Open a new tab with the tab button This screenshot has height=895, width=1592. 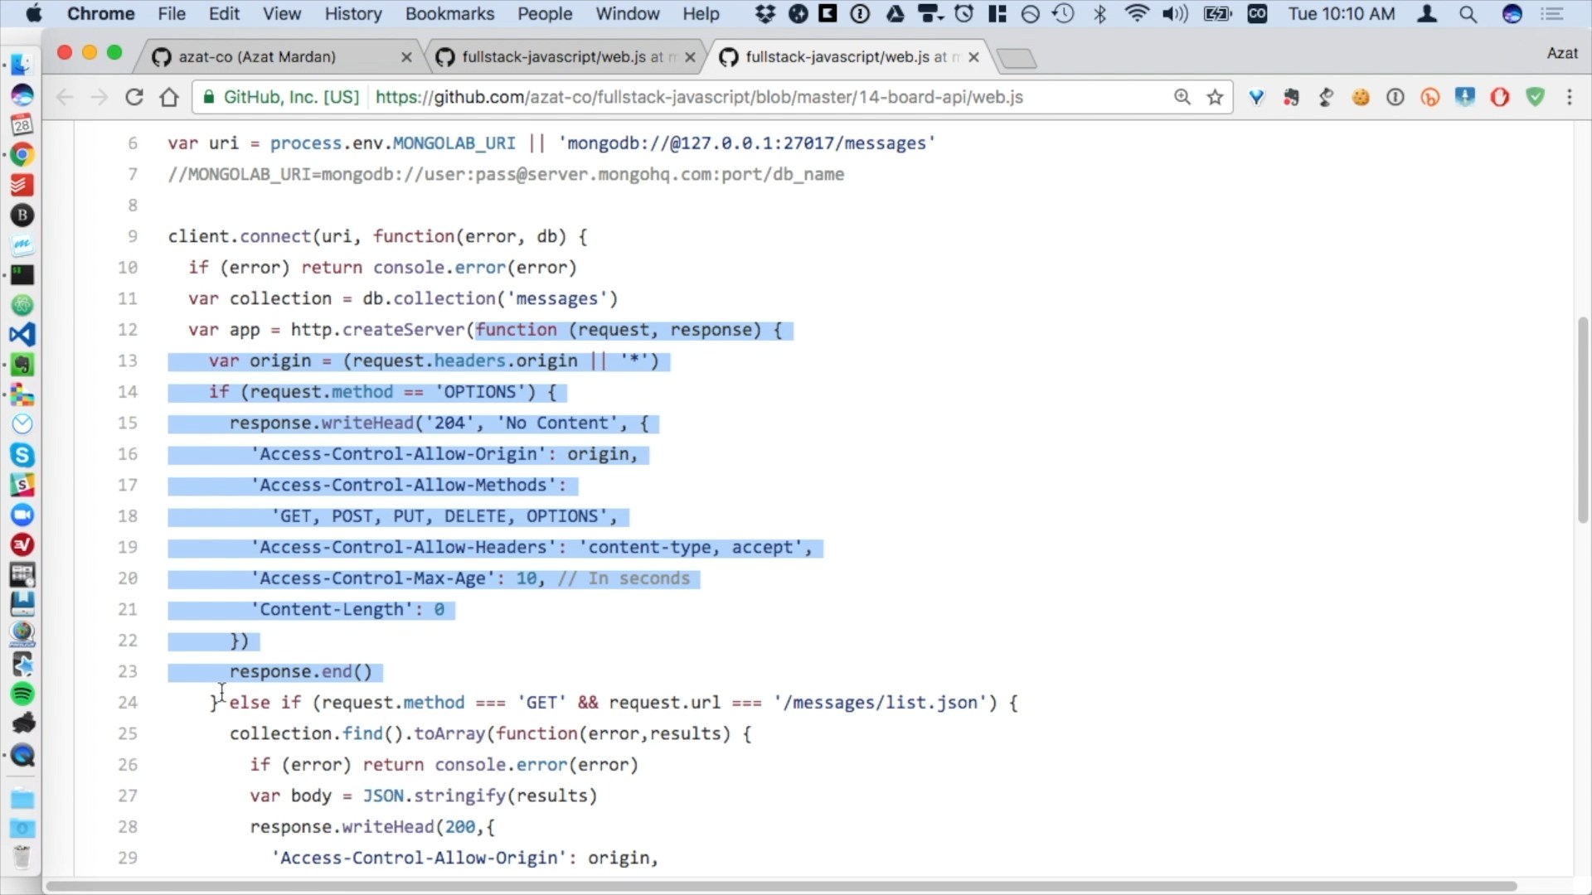click(1017, 58)
